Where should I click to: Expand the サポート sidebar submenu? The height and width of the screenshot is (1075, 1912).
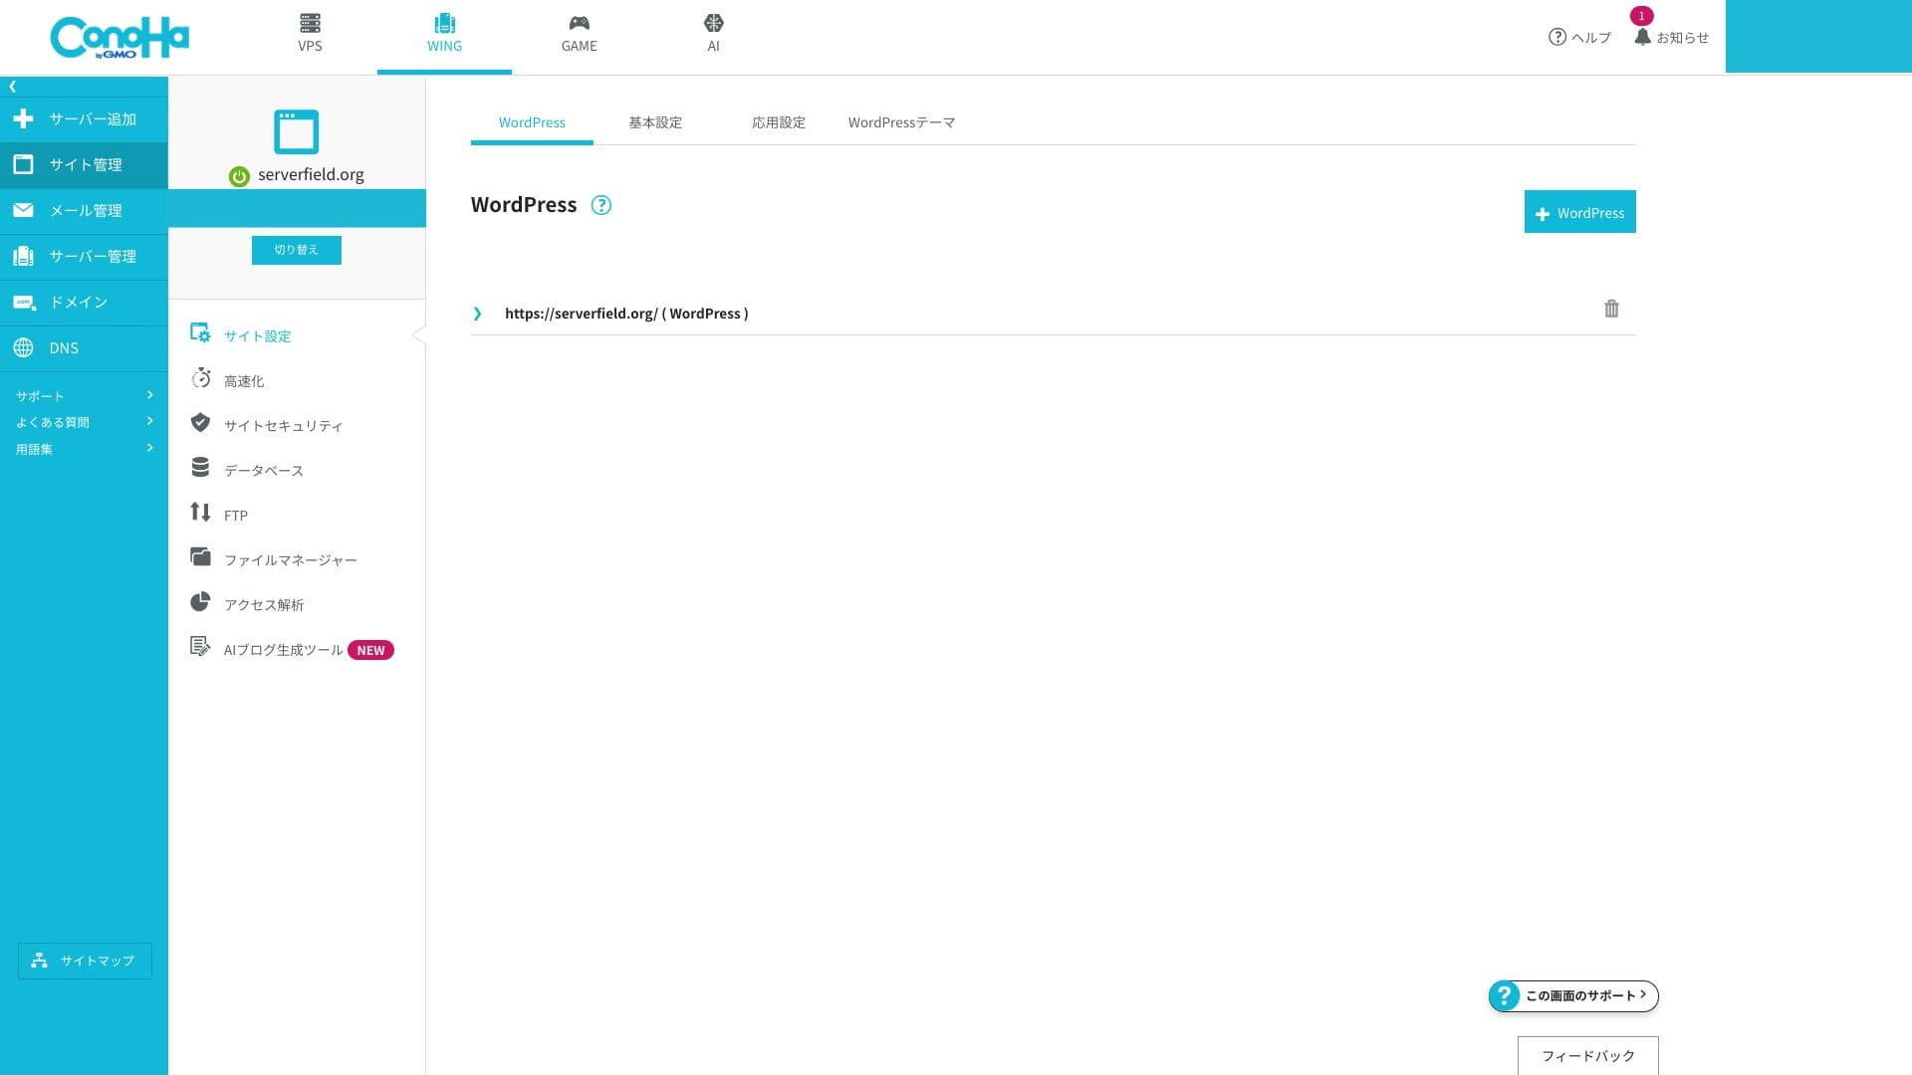click(84, 395)
